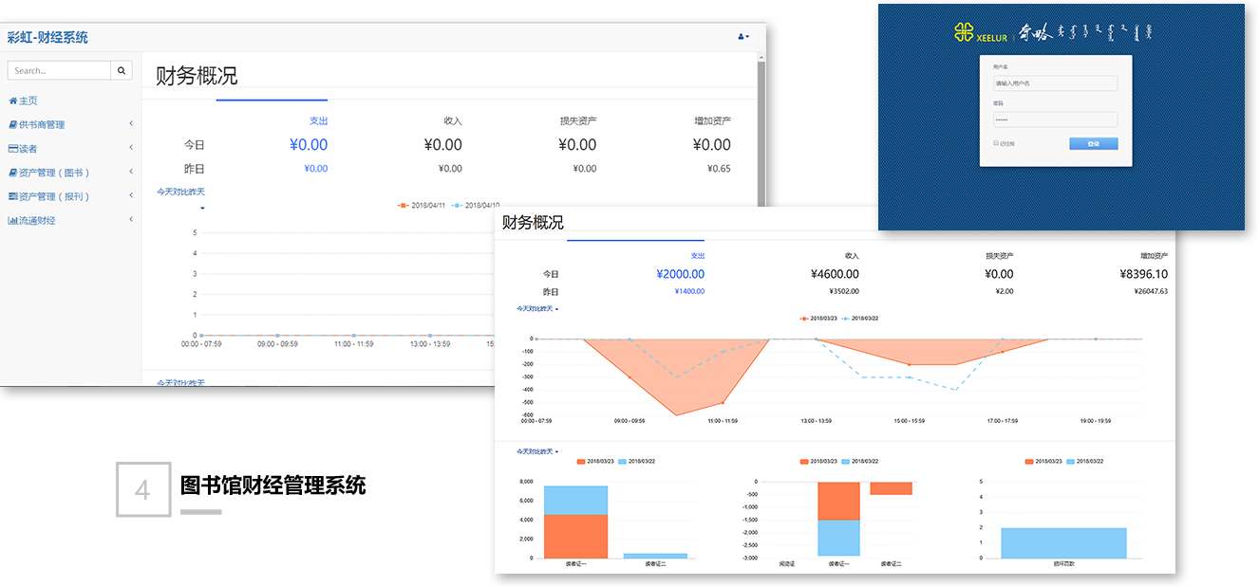Viewport: 1259px width, 586px height.
Task: Expand the 供书商管理 chevron arrow
Action: click(131, 124)
